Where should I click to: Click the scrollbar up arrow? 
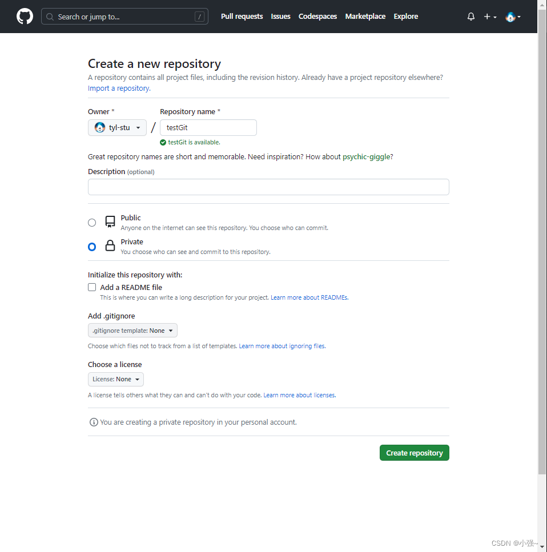[542, 5]
